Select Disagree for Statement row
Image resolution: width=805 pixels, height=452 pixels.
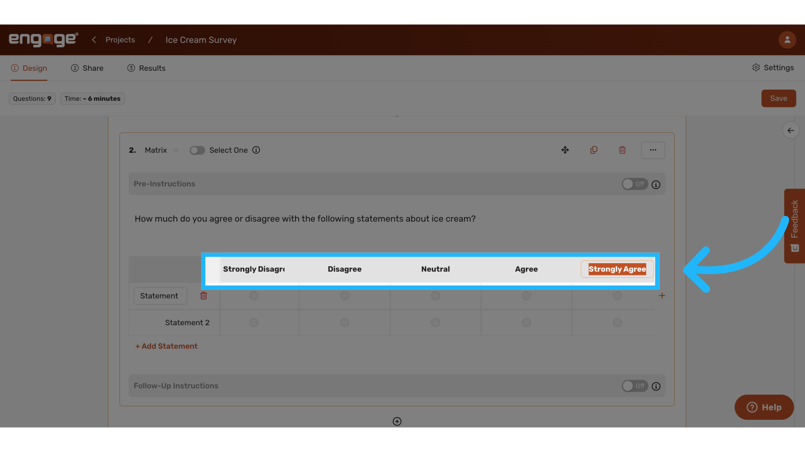[345, 296]
